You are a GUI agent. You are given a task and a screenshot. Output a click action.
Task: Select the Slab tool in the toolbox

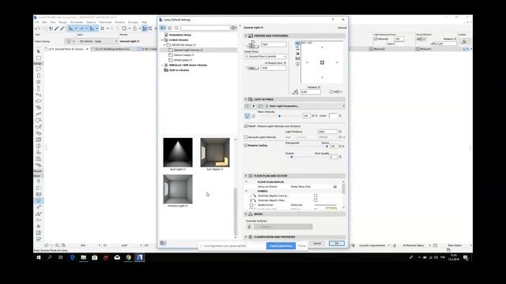[39, 101]
